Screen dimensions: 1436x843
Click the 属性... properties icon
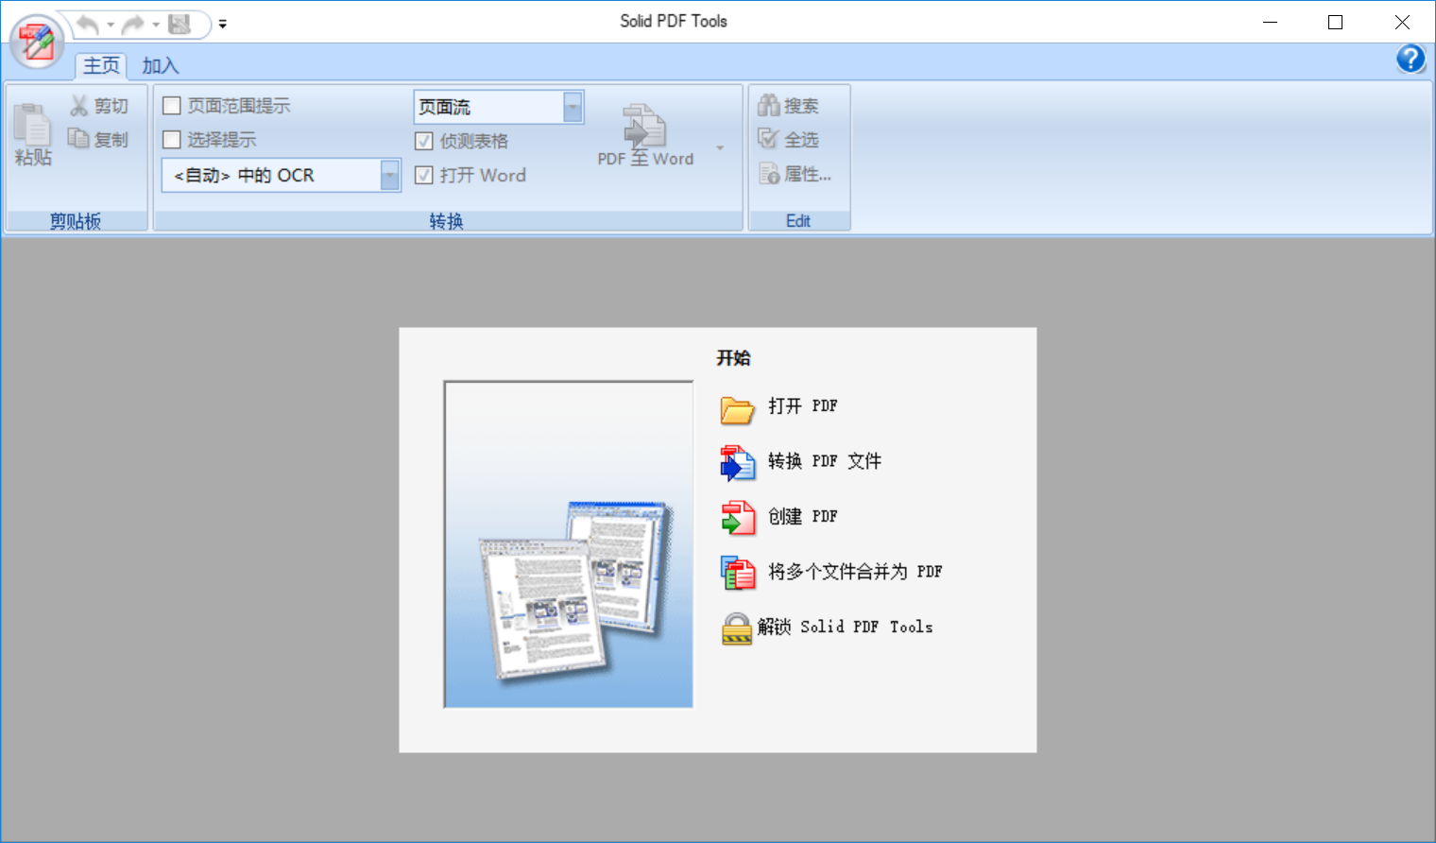click(769, 174)
